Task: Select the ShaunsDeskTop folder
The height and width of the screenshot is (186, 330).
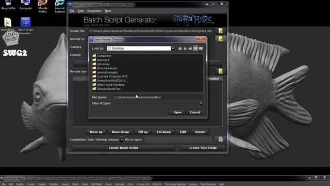Action: [x=107, y=89]
